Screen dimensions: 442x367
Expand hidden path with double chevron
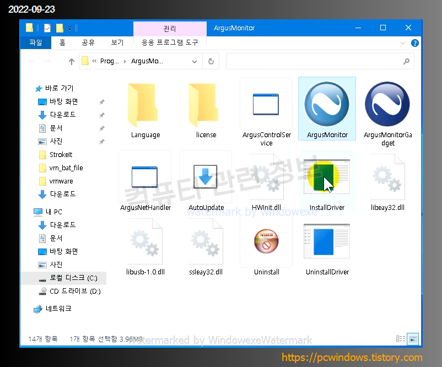coord(94,61)
